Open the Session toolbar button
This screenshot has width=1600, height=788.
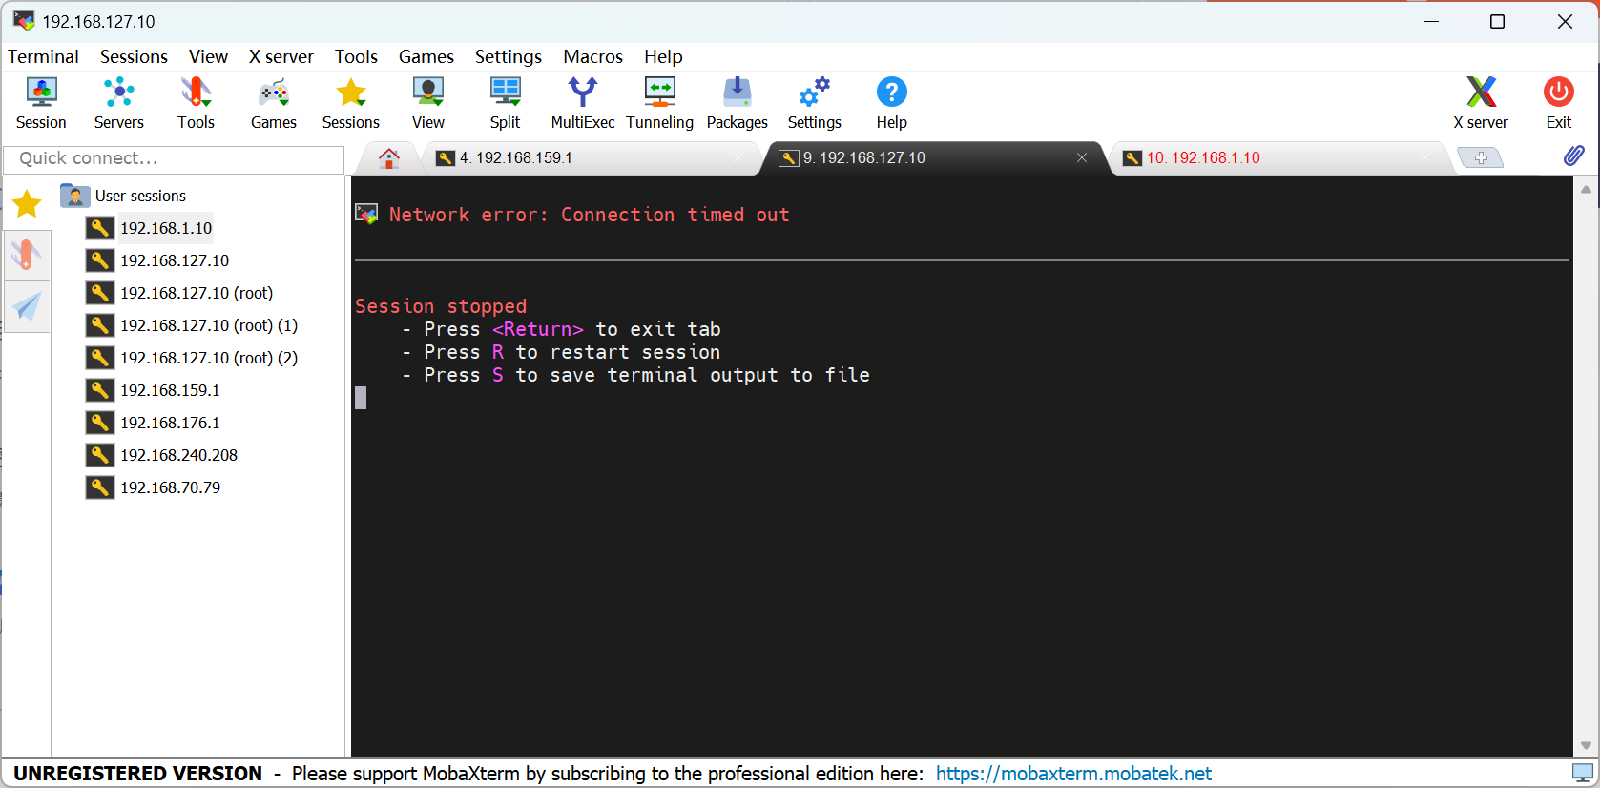[x=41, y=103]
